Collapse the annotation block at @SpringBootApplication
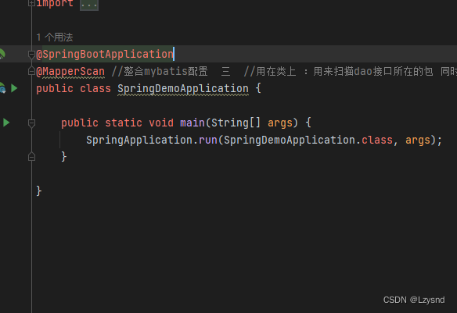Image resolution: width=457 pixels, height=313 pixels. pyautogui.click(x=31, y=54)
